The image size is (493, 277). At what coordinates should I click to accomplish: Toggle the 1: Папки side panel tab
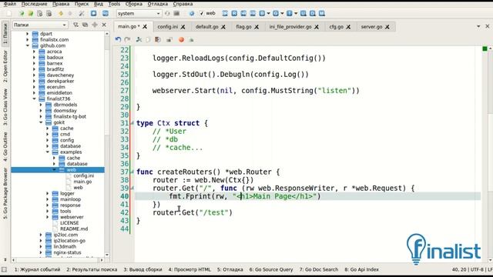pos(5,34)
